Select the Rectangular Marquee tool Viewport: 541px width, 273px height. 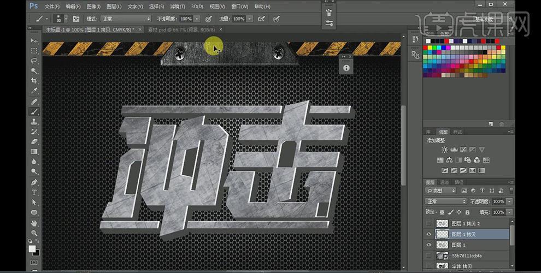coord(34,51)
